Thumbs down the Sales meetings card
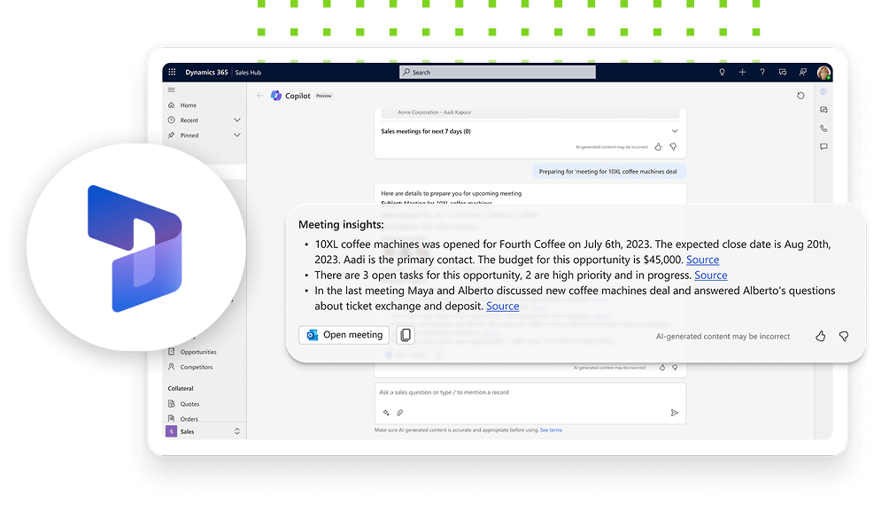Image resolution: width=889 pixels, height=505 pixels. [x=673, y=147]
